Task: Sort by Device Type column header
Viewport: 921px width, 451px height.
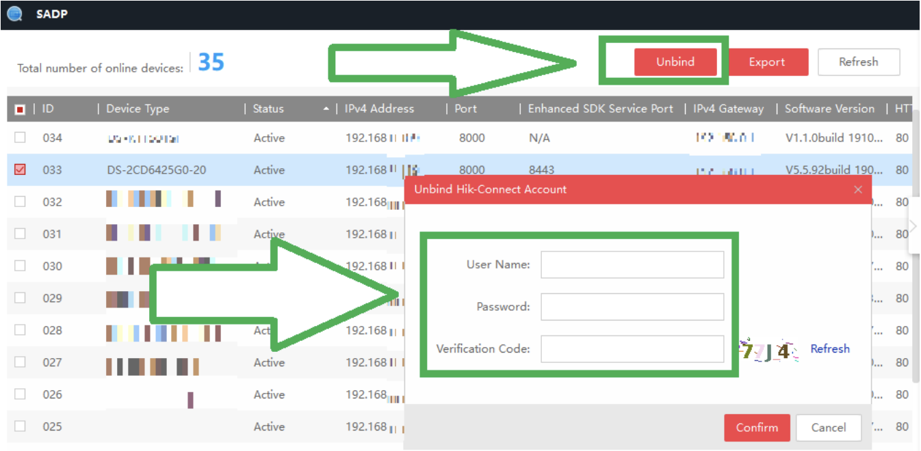Action: tap(138, 109)
